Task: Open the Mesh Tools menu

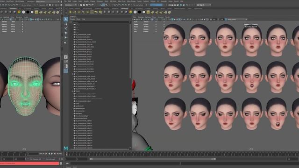Action: coord(122,1)
